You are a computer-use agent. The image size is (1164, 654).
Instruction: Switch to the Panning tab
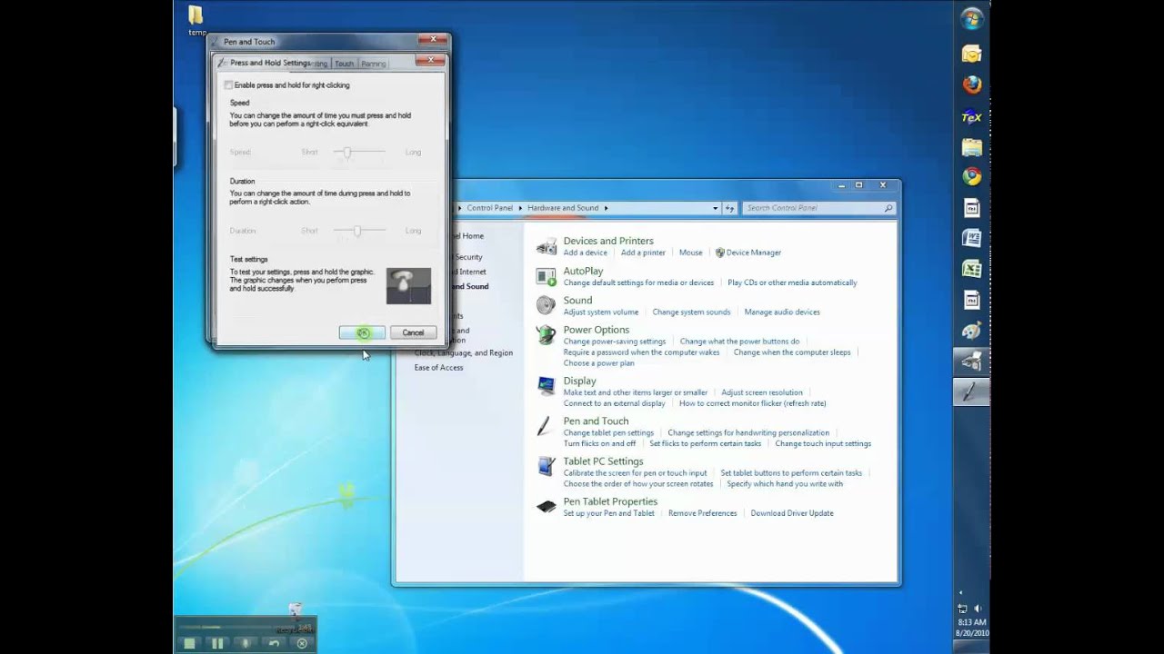tap(374, 64)
